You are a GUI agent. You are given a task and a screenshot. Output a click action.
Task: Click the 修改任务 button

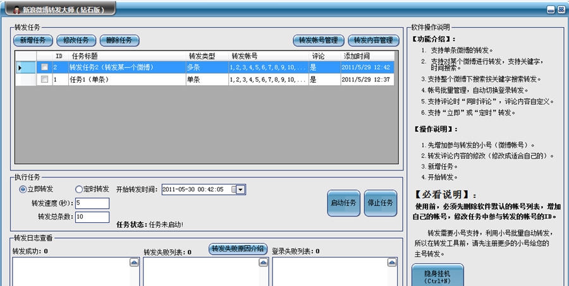[x=76, y=40]
